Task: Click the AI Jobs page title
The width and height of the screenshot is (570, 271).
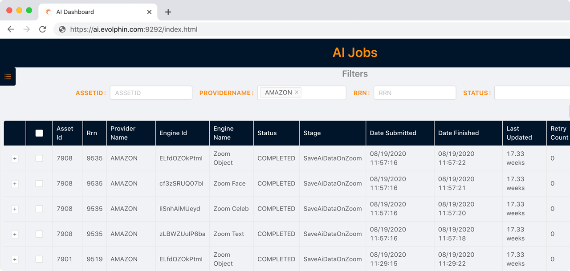Action: click(x=355, y=53)
